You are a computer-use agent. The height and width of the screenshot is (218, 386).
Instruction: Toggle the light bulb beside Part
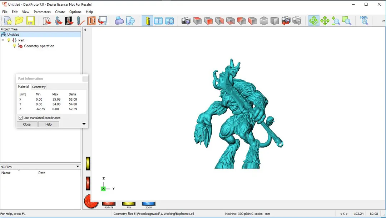tap(9, 40)
